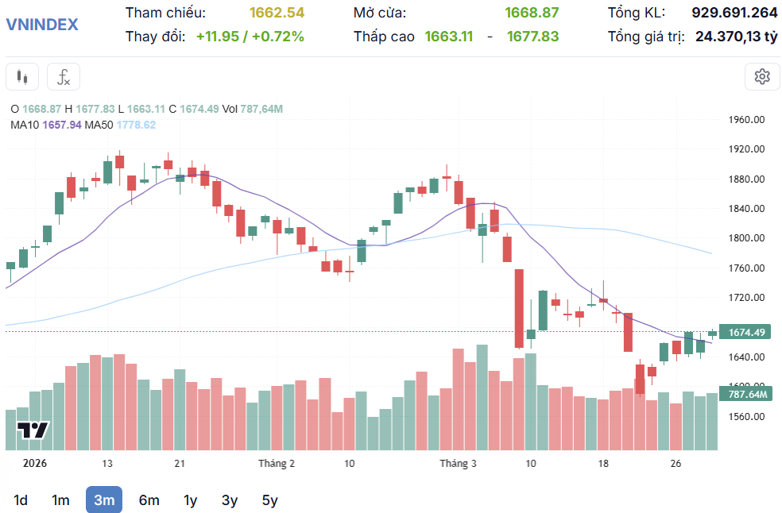
Task: Choose the 5y range
Action: [x=269, y=500]
